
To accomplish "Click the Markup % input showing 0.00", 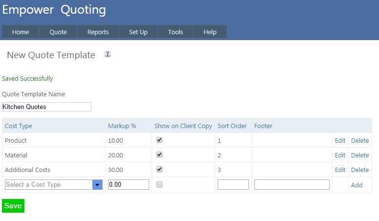I will [x=128, y=185].
